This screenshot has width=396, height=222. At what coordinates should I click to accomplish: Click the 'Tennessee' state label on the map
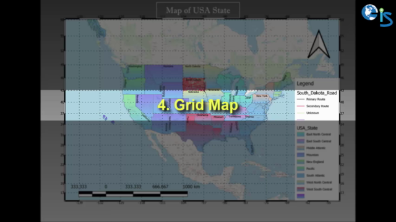pos(235,117)
